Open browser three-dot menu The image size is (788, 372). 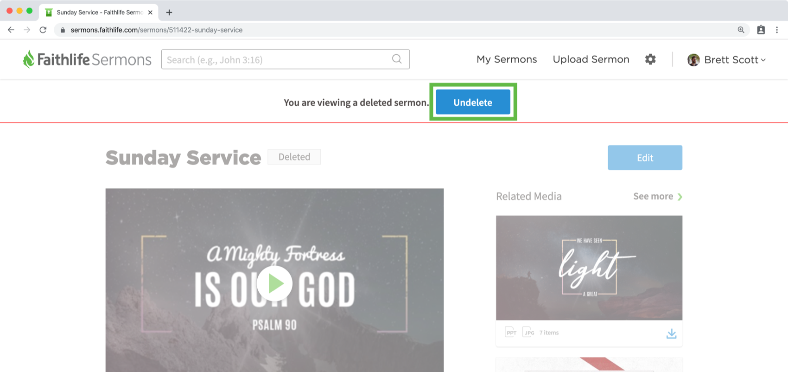pos(777,30)
